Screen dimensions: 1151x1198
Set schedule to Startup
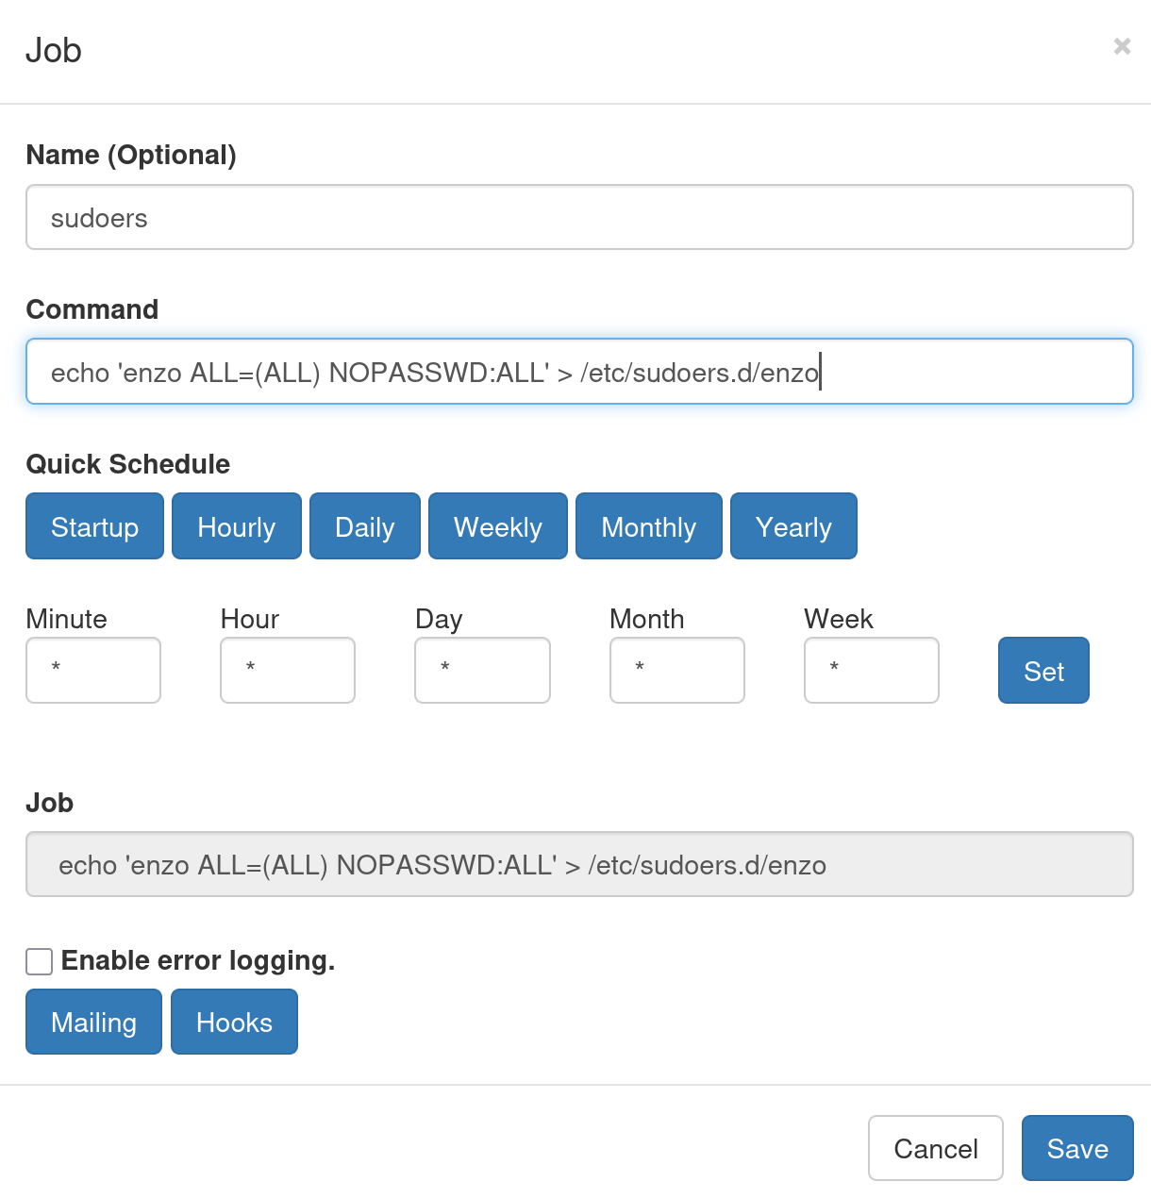[x=94, y=526]
